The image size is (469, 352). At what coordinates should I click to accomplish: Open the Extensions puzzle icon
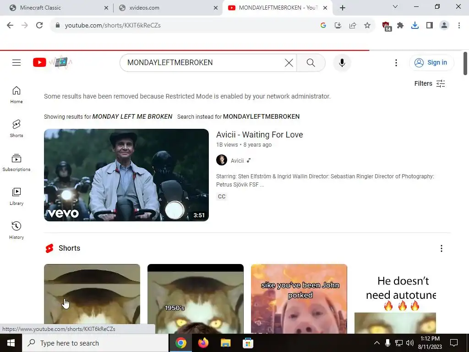coord(400,26)
